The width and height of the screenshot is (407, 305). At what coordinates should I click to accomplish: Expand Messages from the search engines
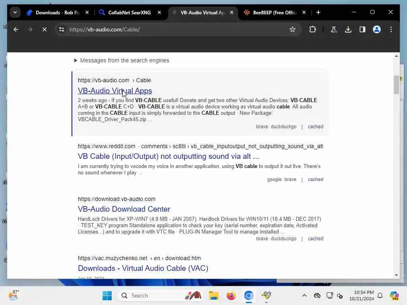122,60
